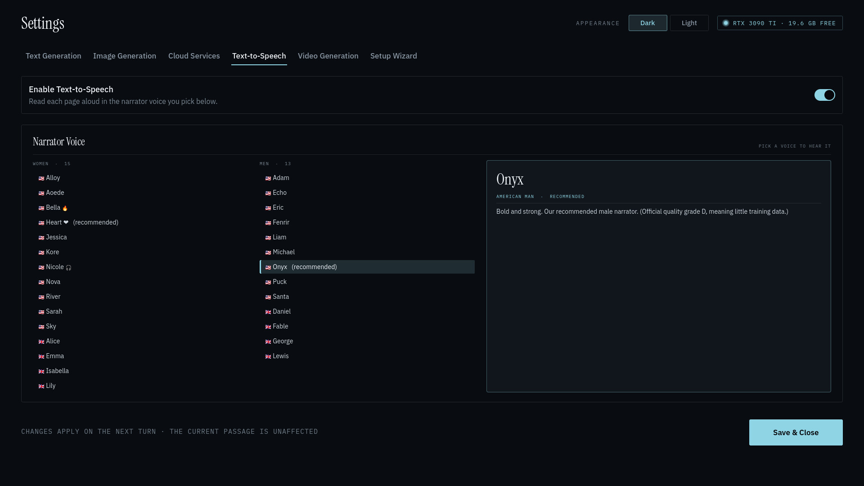Screen dimensions: 864x486
Task: Open the Cloud Services tab
Action: [194, 56]
